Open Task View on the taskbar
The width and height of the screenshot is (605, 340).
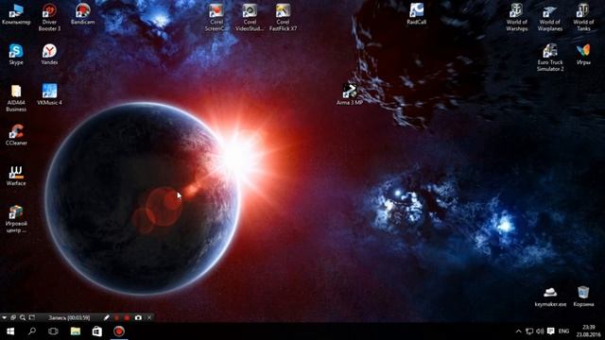point(53,331)
